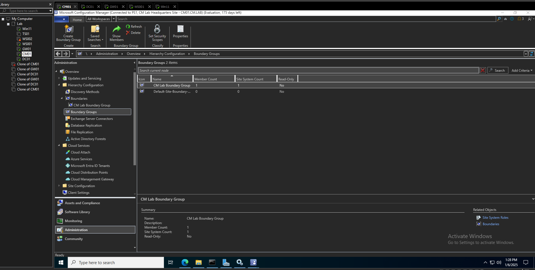535x270 pixels.
Task: Delete the selected boundary group
Action: click(x=133, y=33)
